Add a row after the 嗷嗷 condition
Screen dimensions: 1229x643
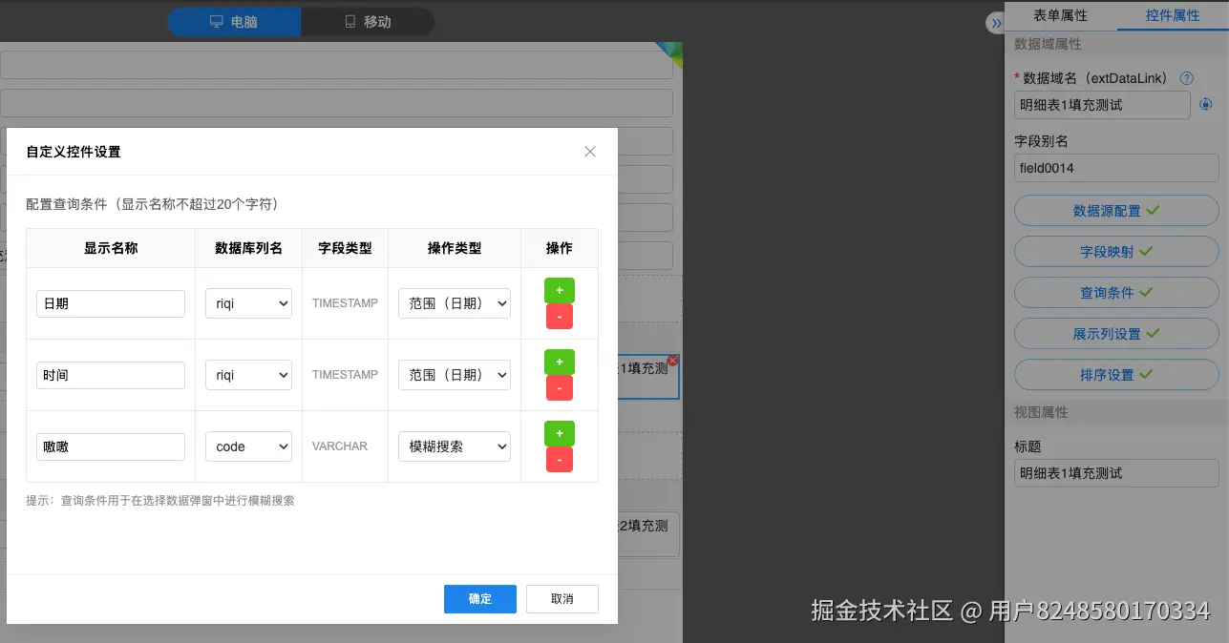560,433
